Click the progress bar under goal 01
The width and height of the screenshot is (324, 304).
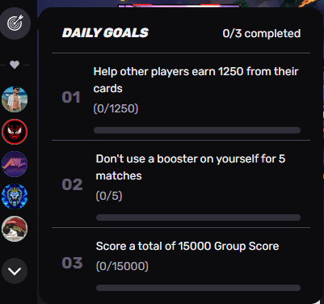[x=197, y=130]
